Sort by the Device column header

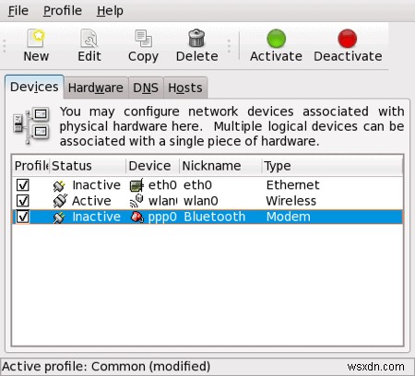(153, 166)
